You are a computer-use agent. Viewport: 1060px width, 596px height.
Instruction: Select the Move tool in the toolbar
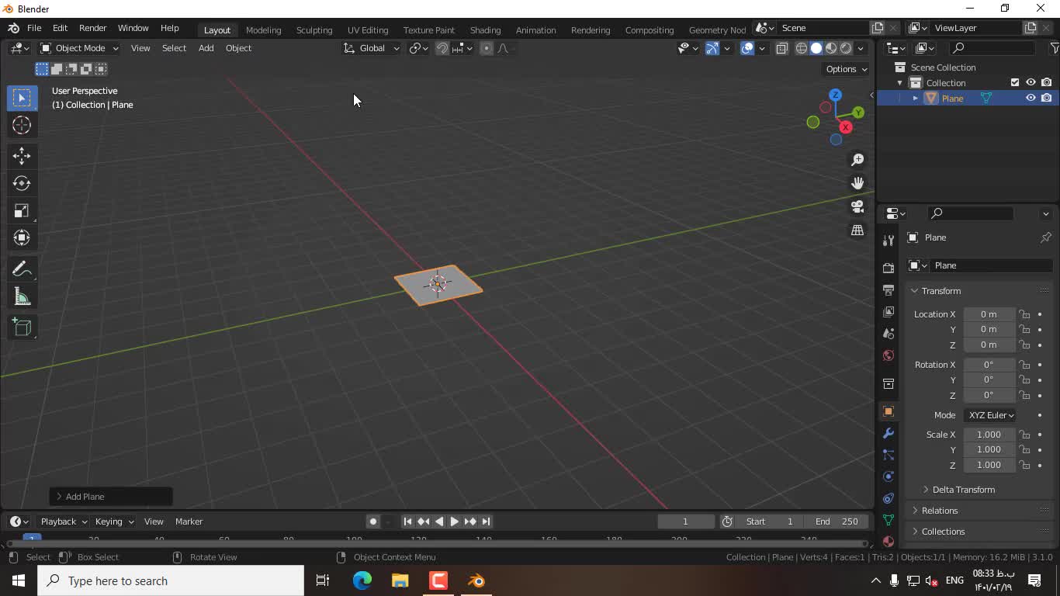22,156
